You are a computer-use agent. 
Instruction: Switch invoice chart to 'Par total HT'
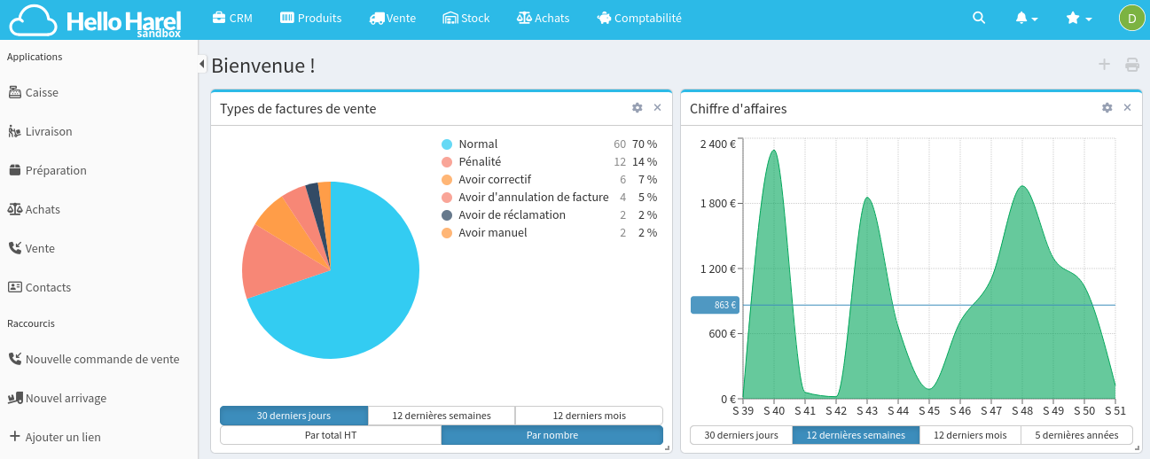(x=331, y=435)
